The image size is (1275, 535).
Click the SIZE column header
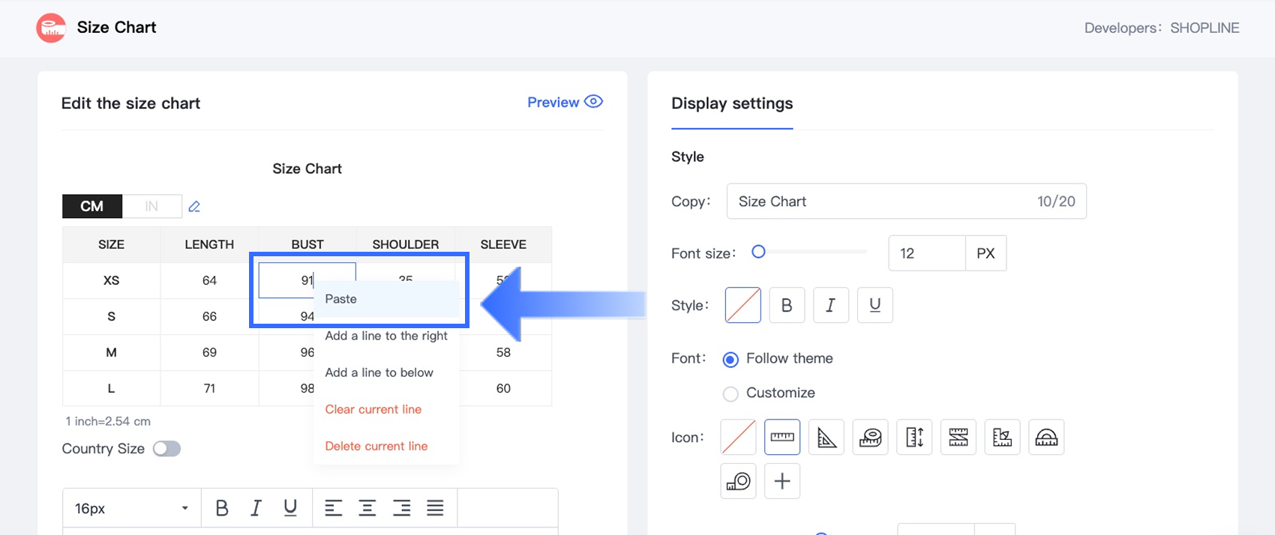(111, 244)
